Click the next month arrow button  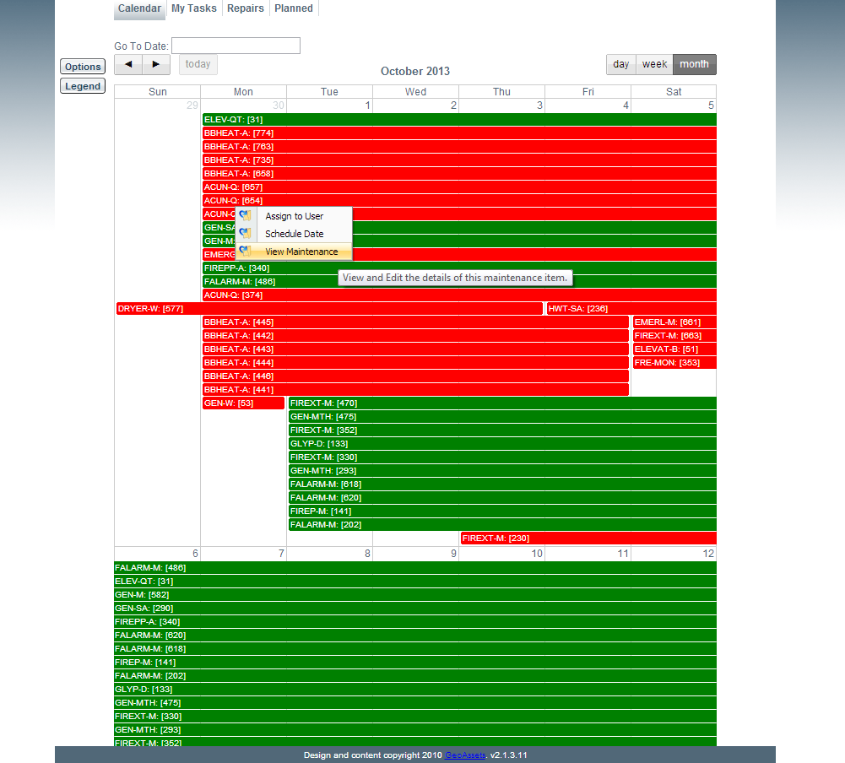(156, 64)
